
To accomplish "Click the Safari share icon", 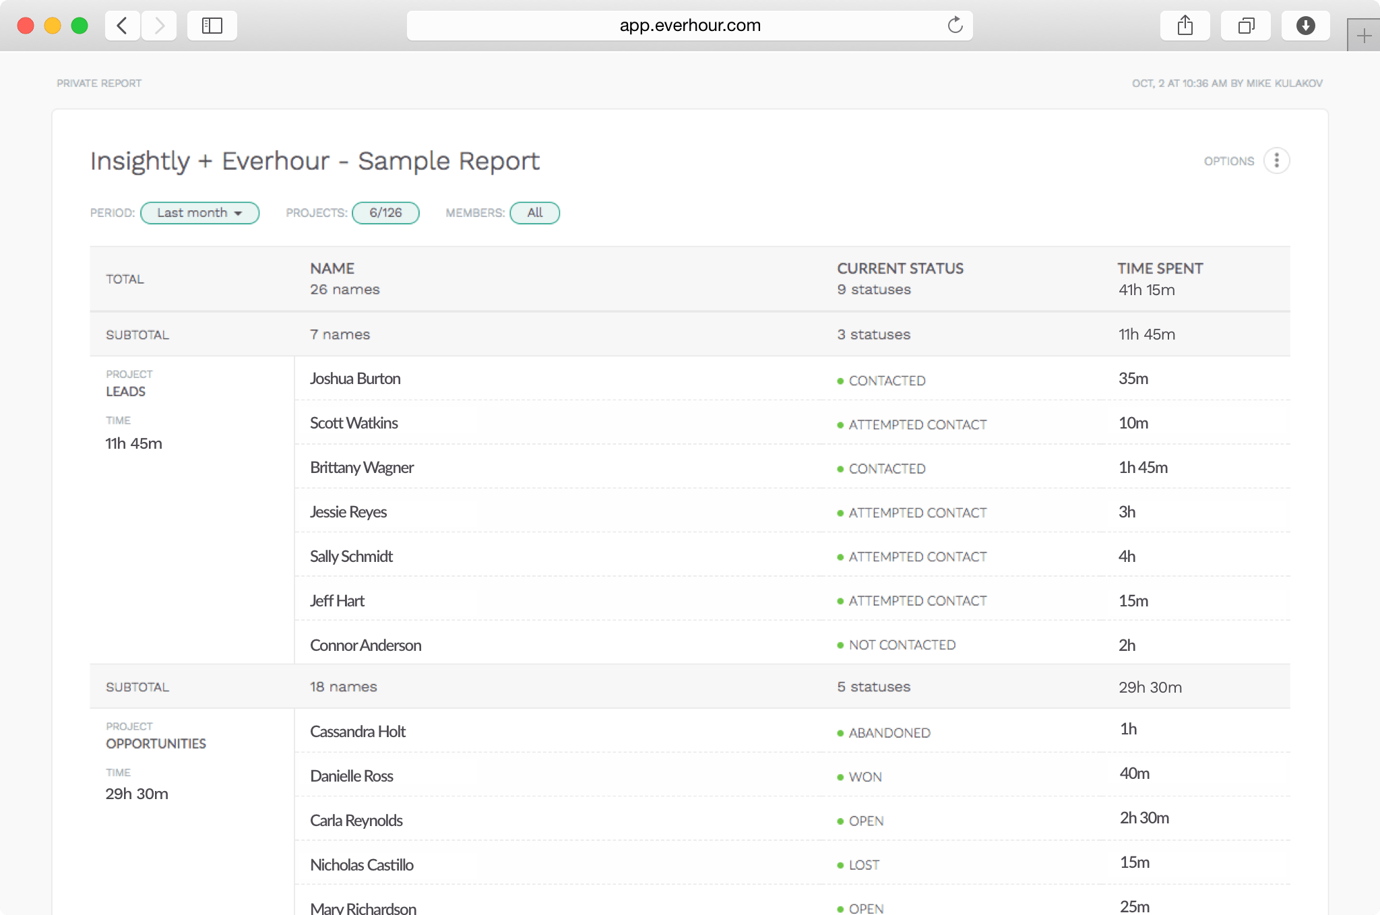I will pos(1185,25).
